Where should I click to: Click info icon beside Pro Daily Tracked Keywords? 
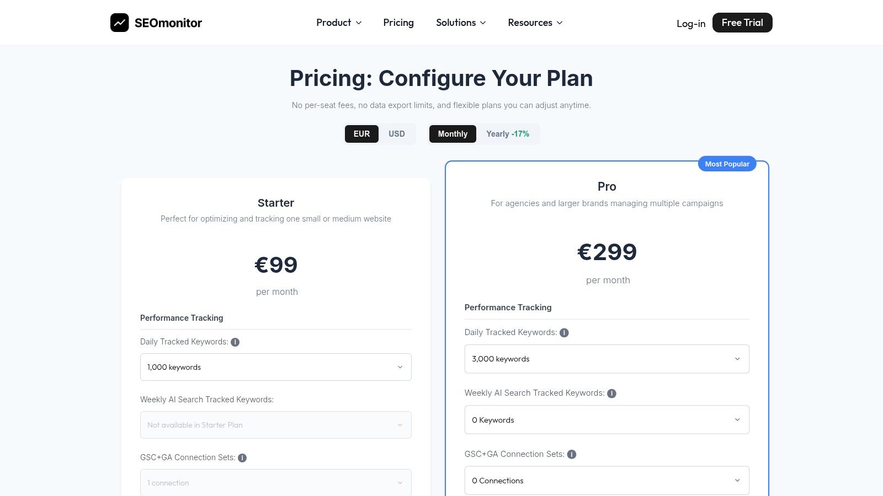pos(564,333)
